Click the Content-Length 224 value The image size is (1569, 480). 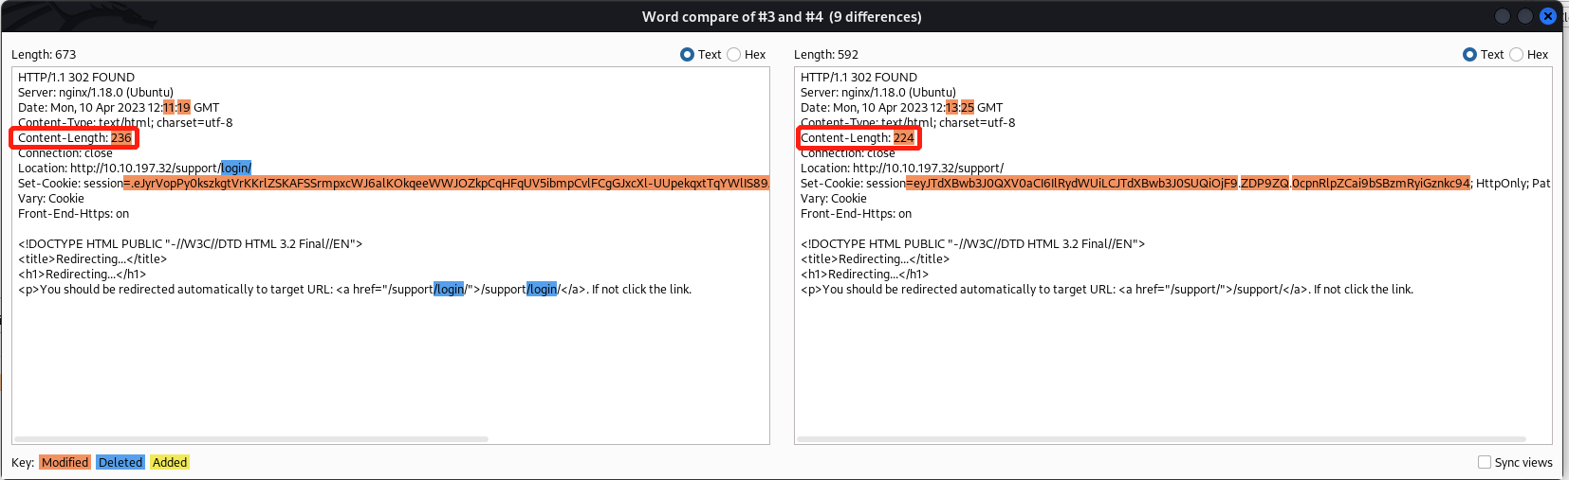click(904, 138)
